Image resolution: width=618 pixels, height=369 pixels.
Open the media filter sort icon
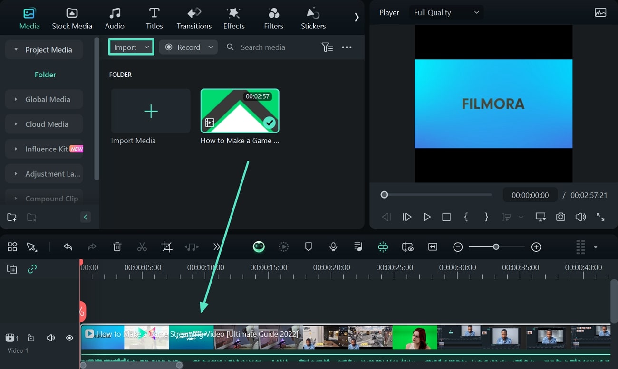pyautogui.click(x=327, y=47)
